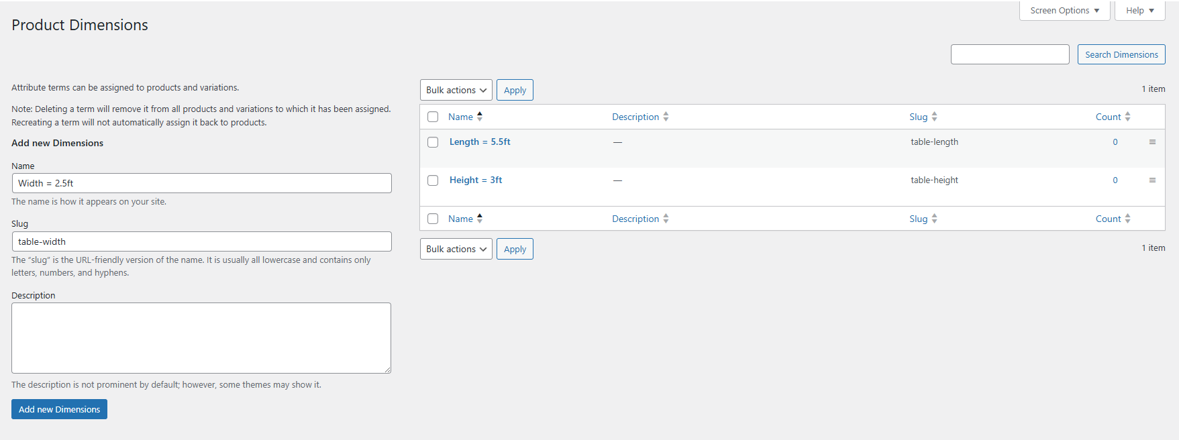1179x440 pixels.
Task: Click sort arrows beside top Description header
Action: coord(666,117)
